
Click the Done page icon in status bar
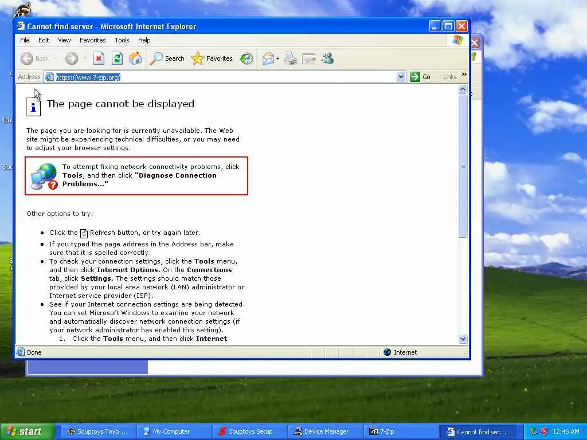(21, 352)
